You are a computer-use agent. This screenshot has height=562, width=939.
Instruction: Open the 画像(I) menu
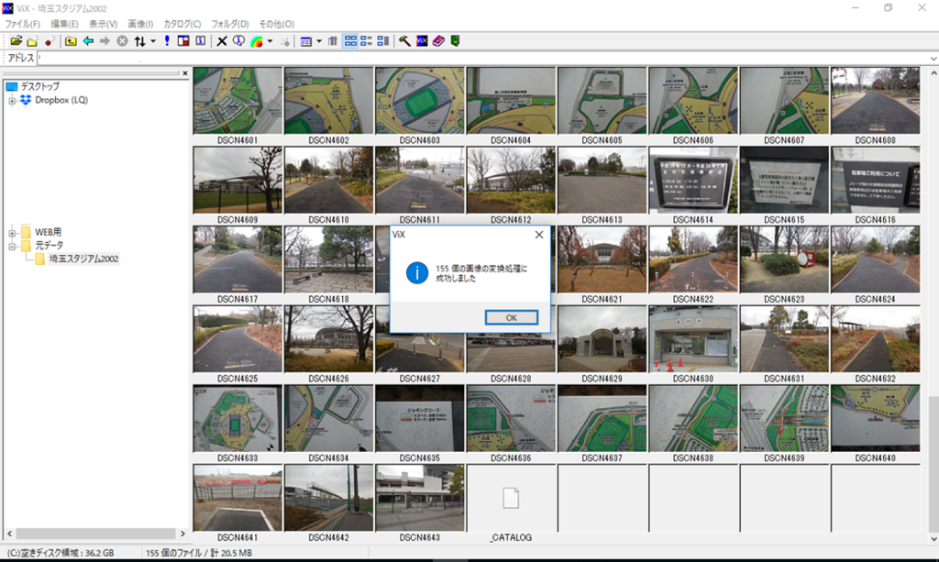[140, 24]
